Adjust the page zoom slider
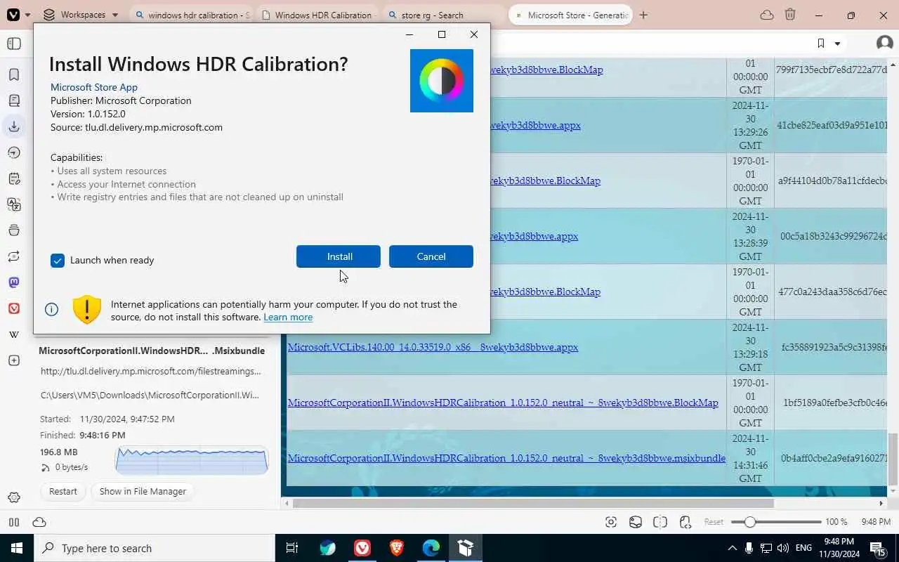Image resolution: width=899 pixels, height=562 pixels. point(776,522)
